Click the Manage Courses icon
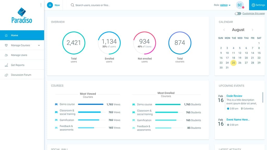This screenshot has width=267, height=150. (x=6, y=45)
